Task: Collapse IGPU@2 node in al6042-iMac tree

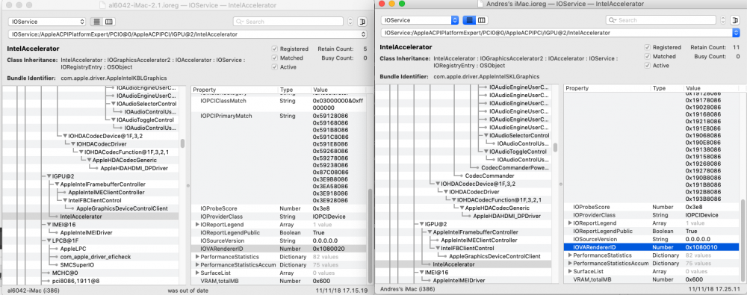Action: click(49, 176)
